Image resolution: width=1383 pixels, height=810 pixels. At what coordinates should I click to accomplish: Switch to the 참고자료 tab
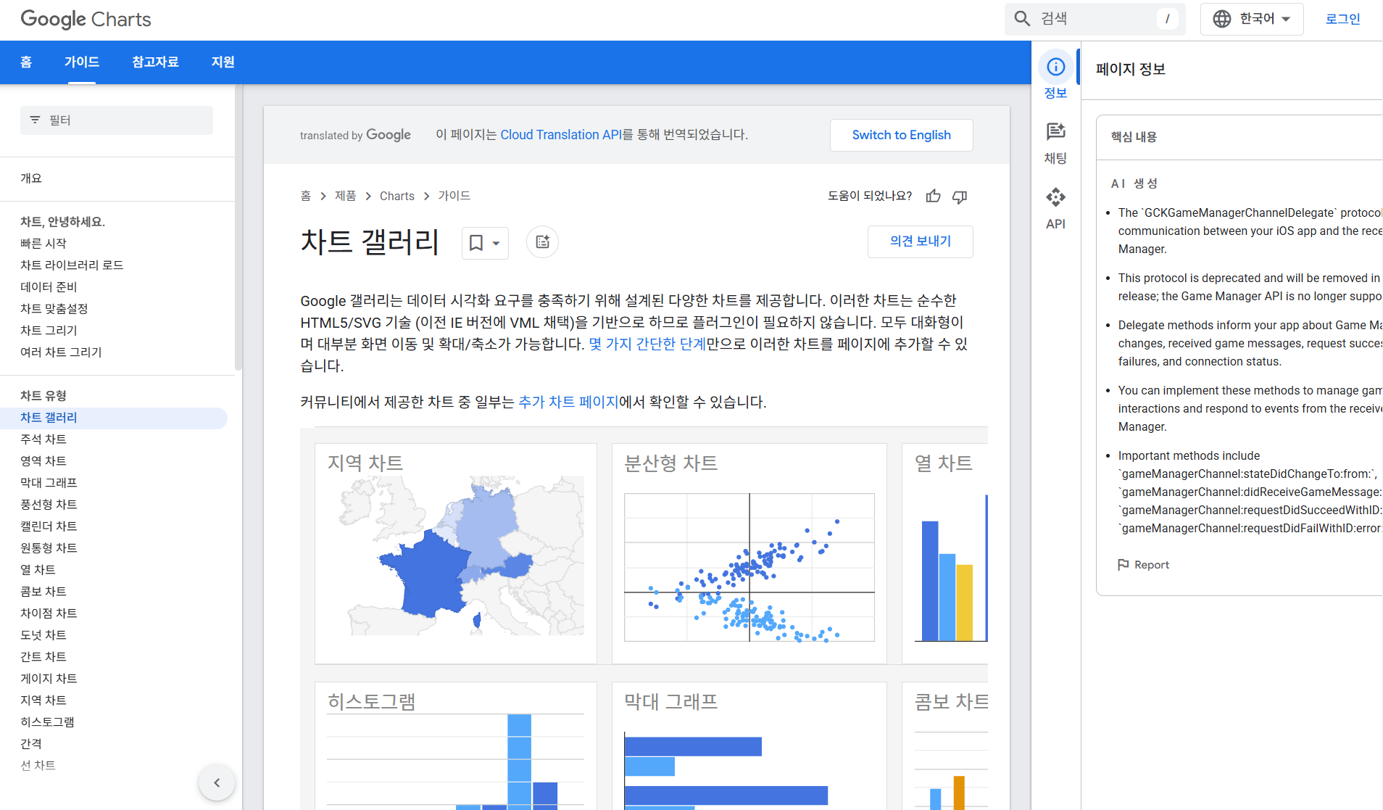coord(155,62)
